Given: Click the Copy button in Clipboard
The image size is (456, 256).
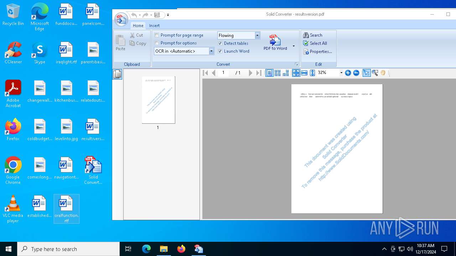Looking at the screenshot, I should click(138, 43).
